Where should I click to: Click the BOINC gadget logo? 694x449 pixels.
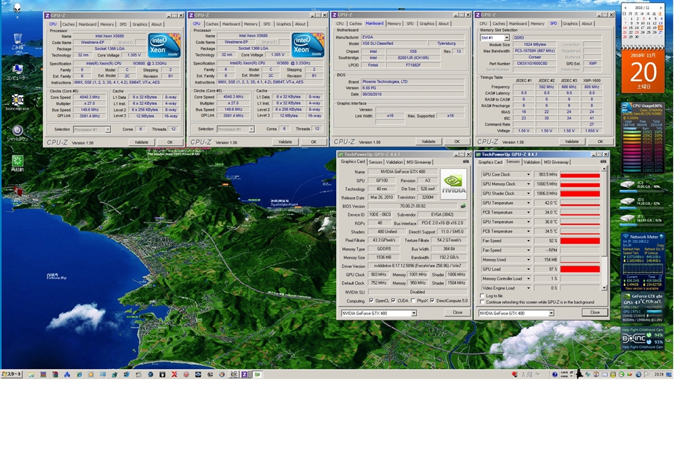tap(634, 338)
